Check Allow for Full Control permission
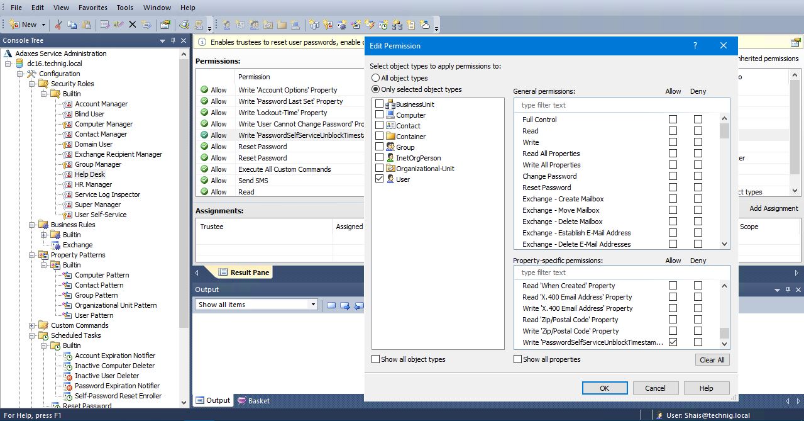Viewport: 804px width, 421px height. 673,119
